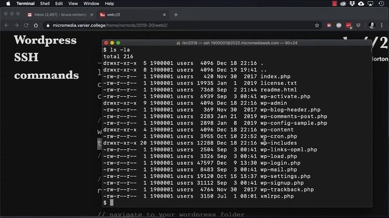Click the site lock icon in address bar
The image size is (389, 218).
(x=48, y=25)
